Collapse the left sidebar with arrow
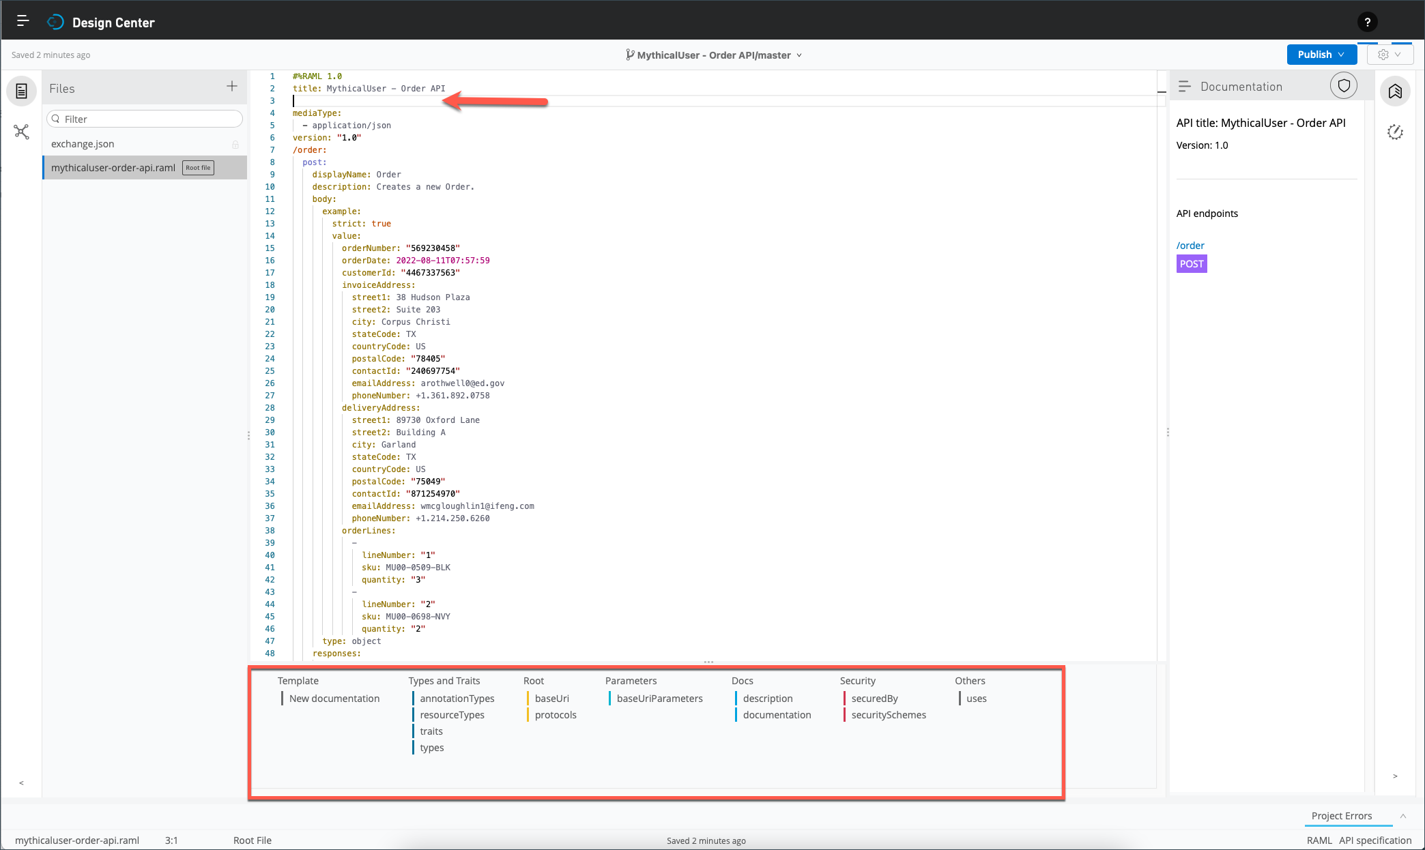The image size is (1425, 850). click(21, 782)
